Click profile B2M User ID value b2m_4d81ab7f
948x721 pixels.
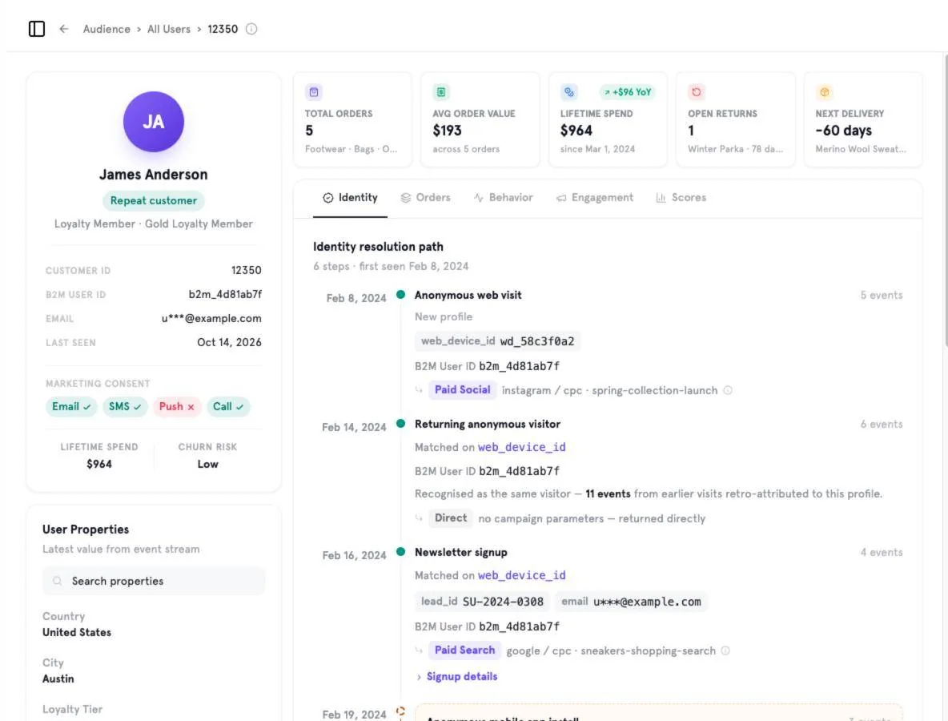(225, 295)
